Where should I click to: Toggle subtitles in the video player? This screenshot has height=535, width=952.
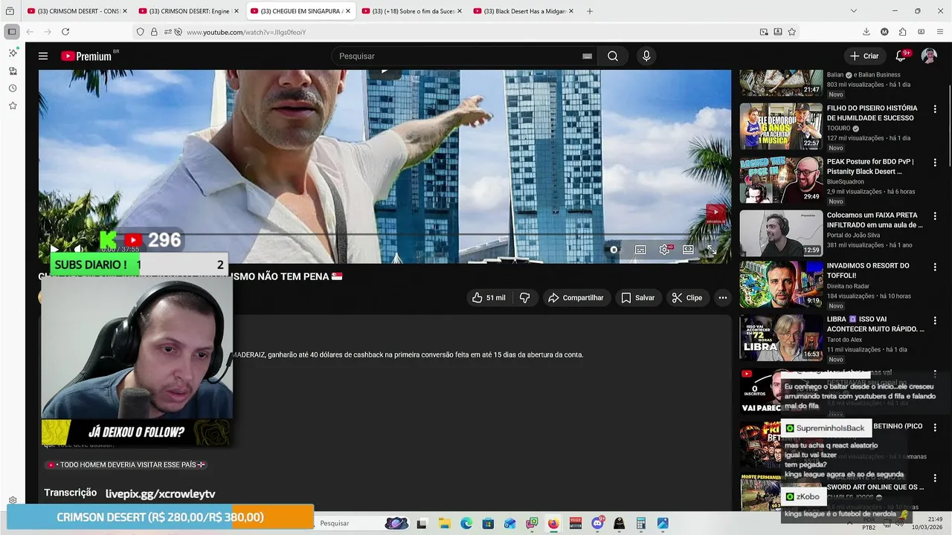(x=640, y=250)
